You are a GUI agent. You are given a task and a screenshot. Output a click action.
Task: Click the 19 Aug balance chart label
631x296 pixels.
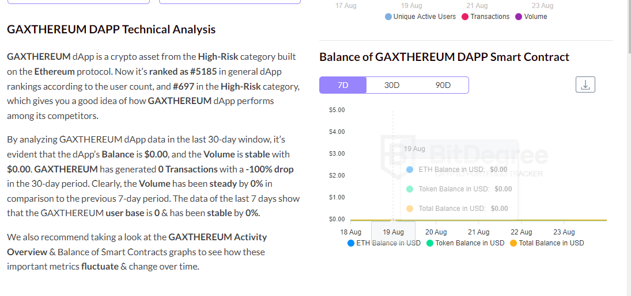click(393, 232)
